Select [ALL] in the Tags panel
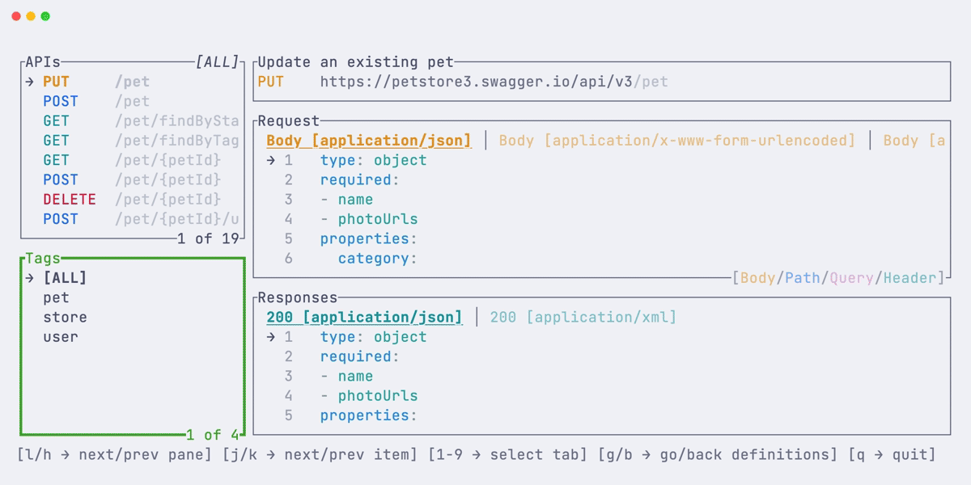This screenshot has height=485, width=971. pyautogui.click(x=63, y=277)
